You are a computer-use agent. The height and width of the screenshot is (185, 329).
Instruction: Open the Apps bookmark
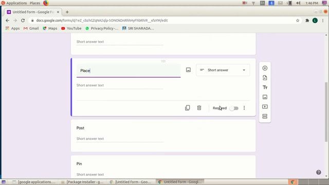pos(12,28)
